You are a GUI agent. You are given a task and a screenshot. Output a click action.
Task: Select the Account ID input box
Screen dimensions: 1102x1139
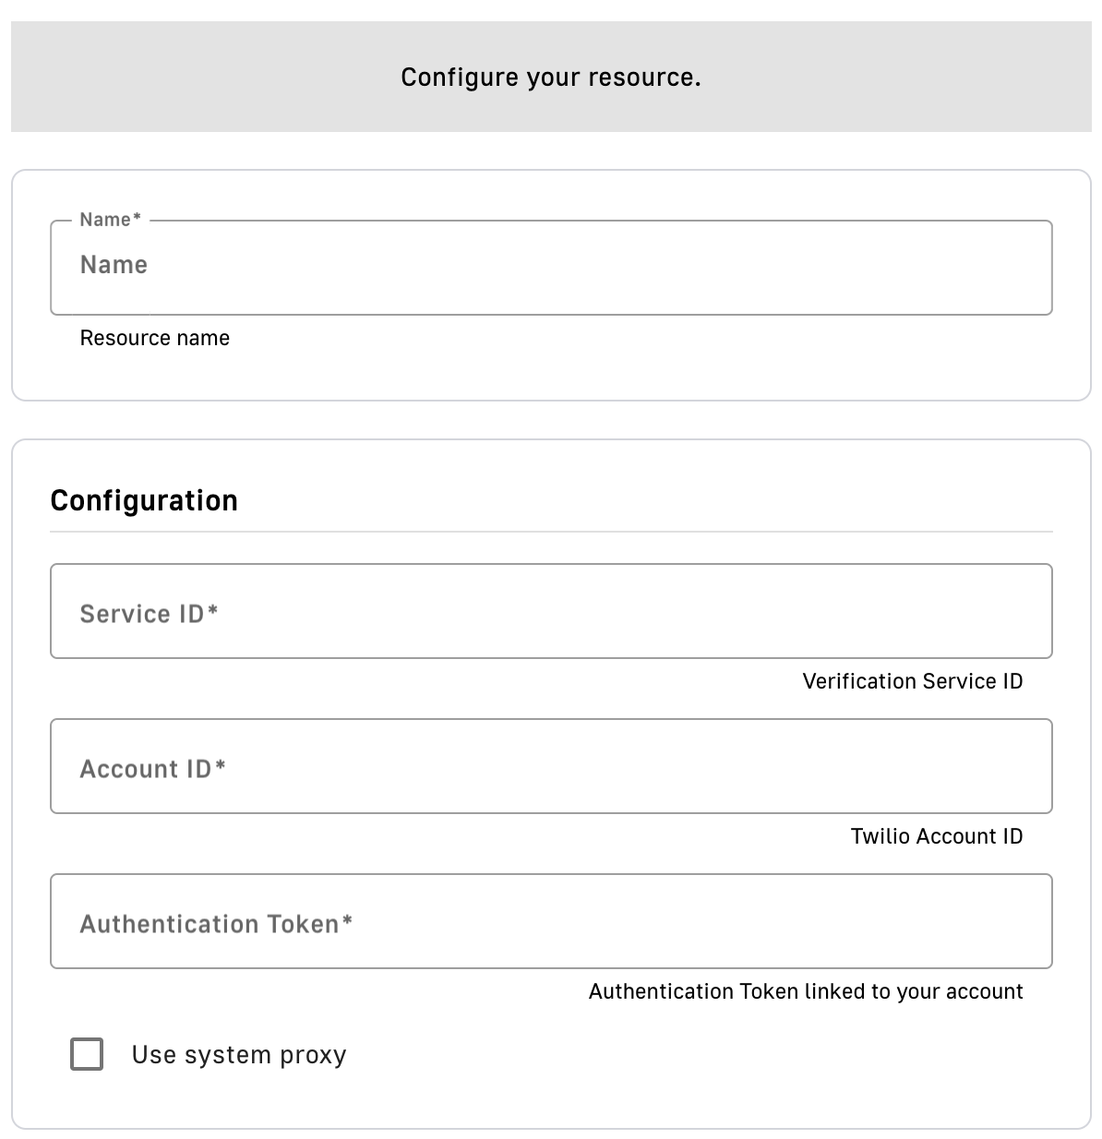[x=551, y=766]
